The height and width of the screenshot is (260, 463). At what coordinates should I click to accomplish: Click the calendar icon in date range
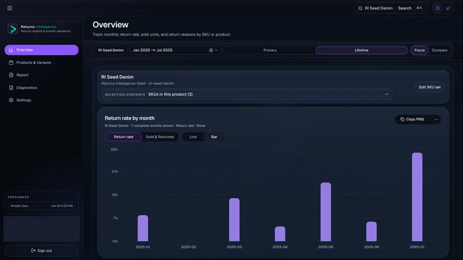211,50
